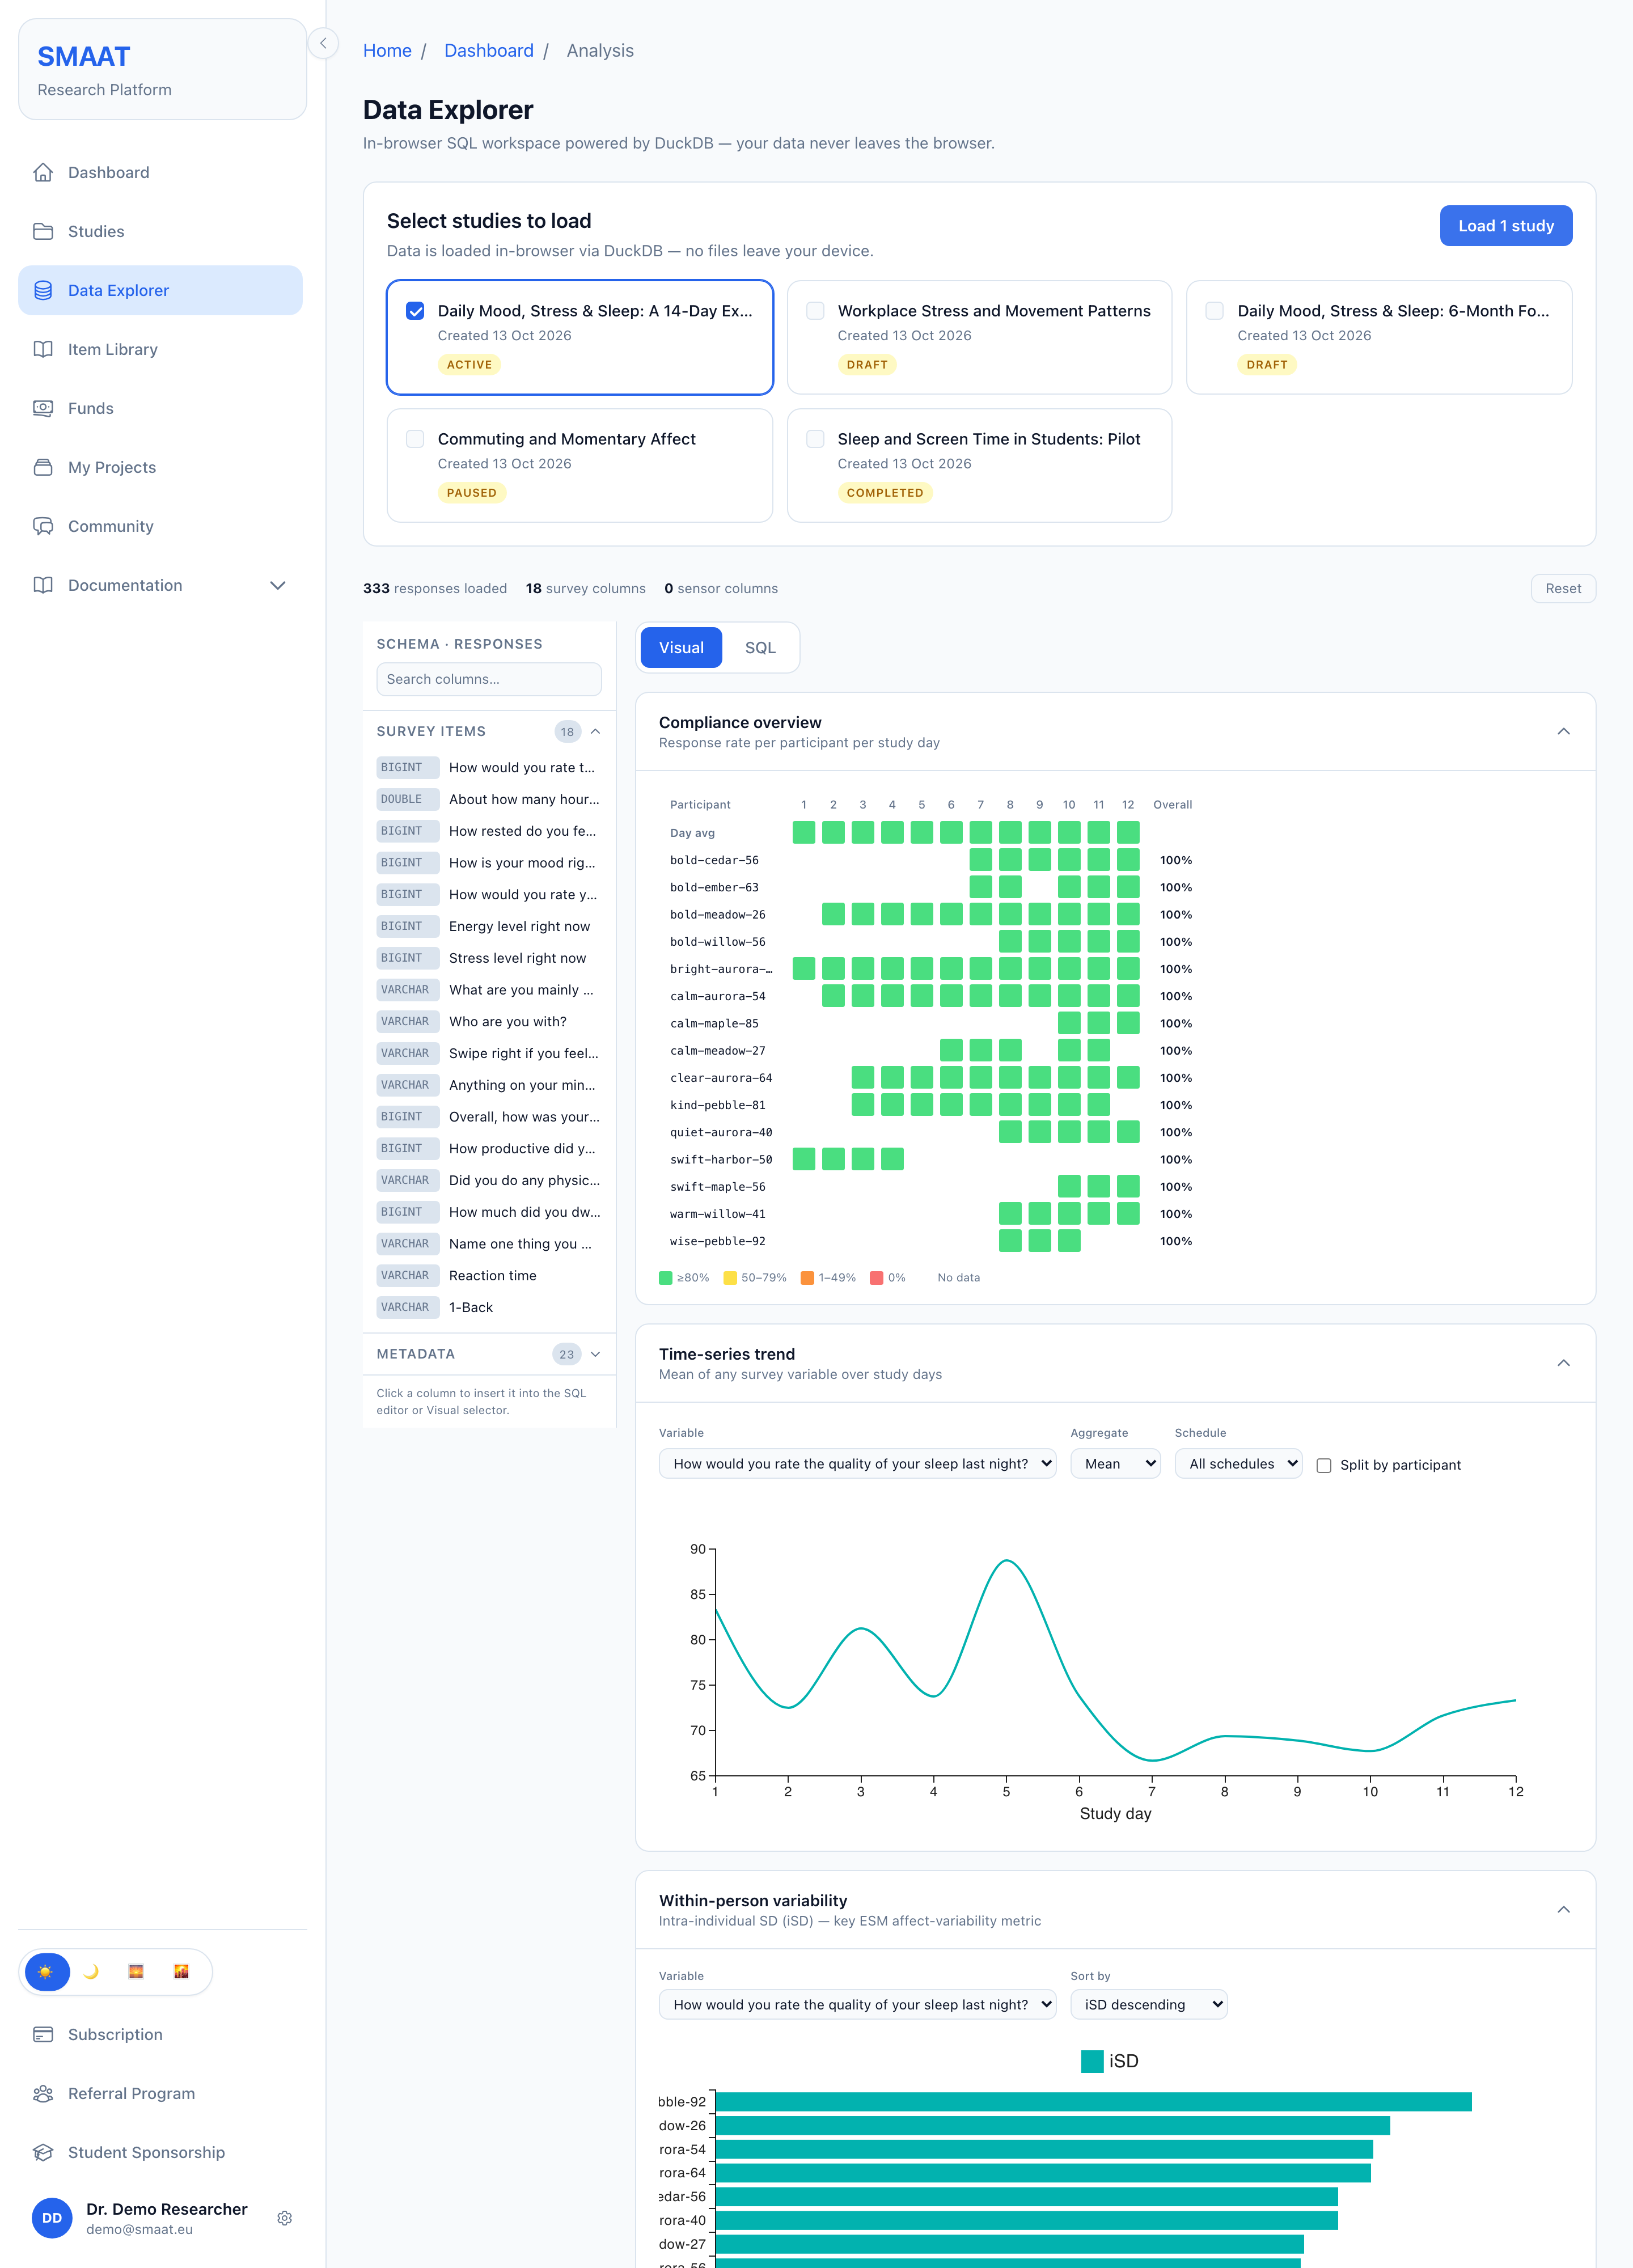This screenshot has width=1633, height=2268.
Task: Select the light sun theme icon
Action: tap(46, 1971)
